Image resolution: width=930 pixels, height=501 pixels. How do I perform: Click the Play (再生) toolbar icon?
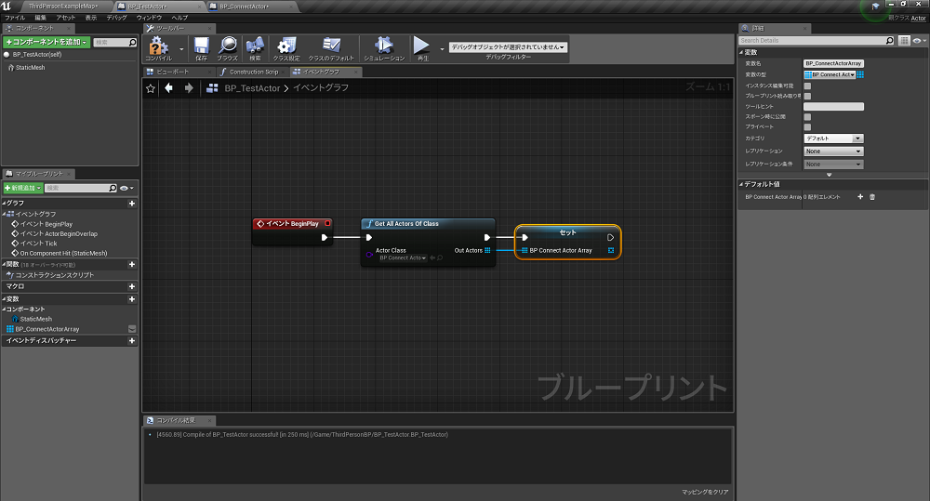(x=421, y=48)
